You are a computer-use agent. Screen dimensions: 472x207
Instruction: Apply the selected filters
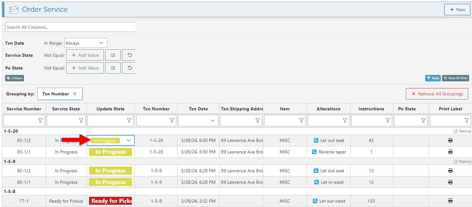(433, 78)
